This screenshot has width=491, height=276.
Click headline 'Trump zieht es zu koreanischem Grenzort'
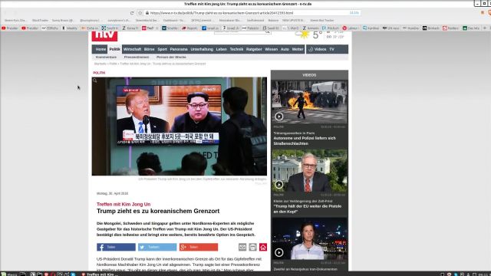click(158, 211)
